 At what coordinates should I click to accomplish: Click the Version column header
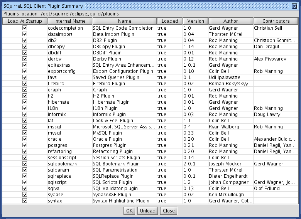pyautogui.click(x=195, y=21)
